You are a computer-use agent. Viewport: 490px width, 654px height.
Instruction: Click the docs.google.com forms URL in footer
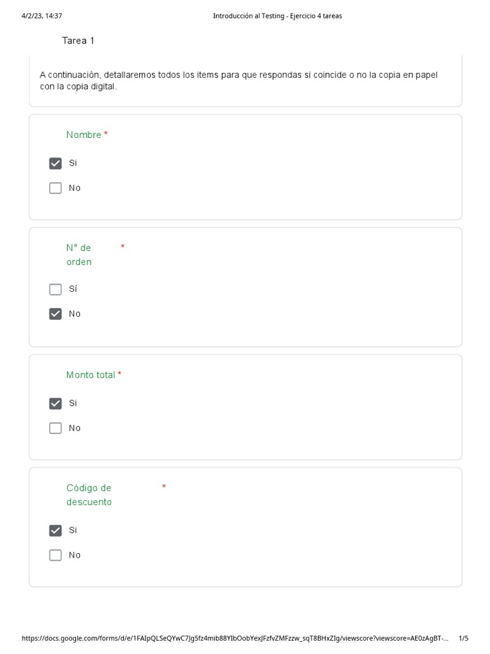coord(235,638)
